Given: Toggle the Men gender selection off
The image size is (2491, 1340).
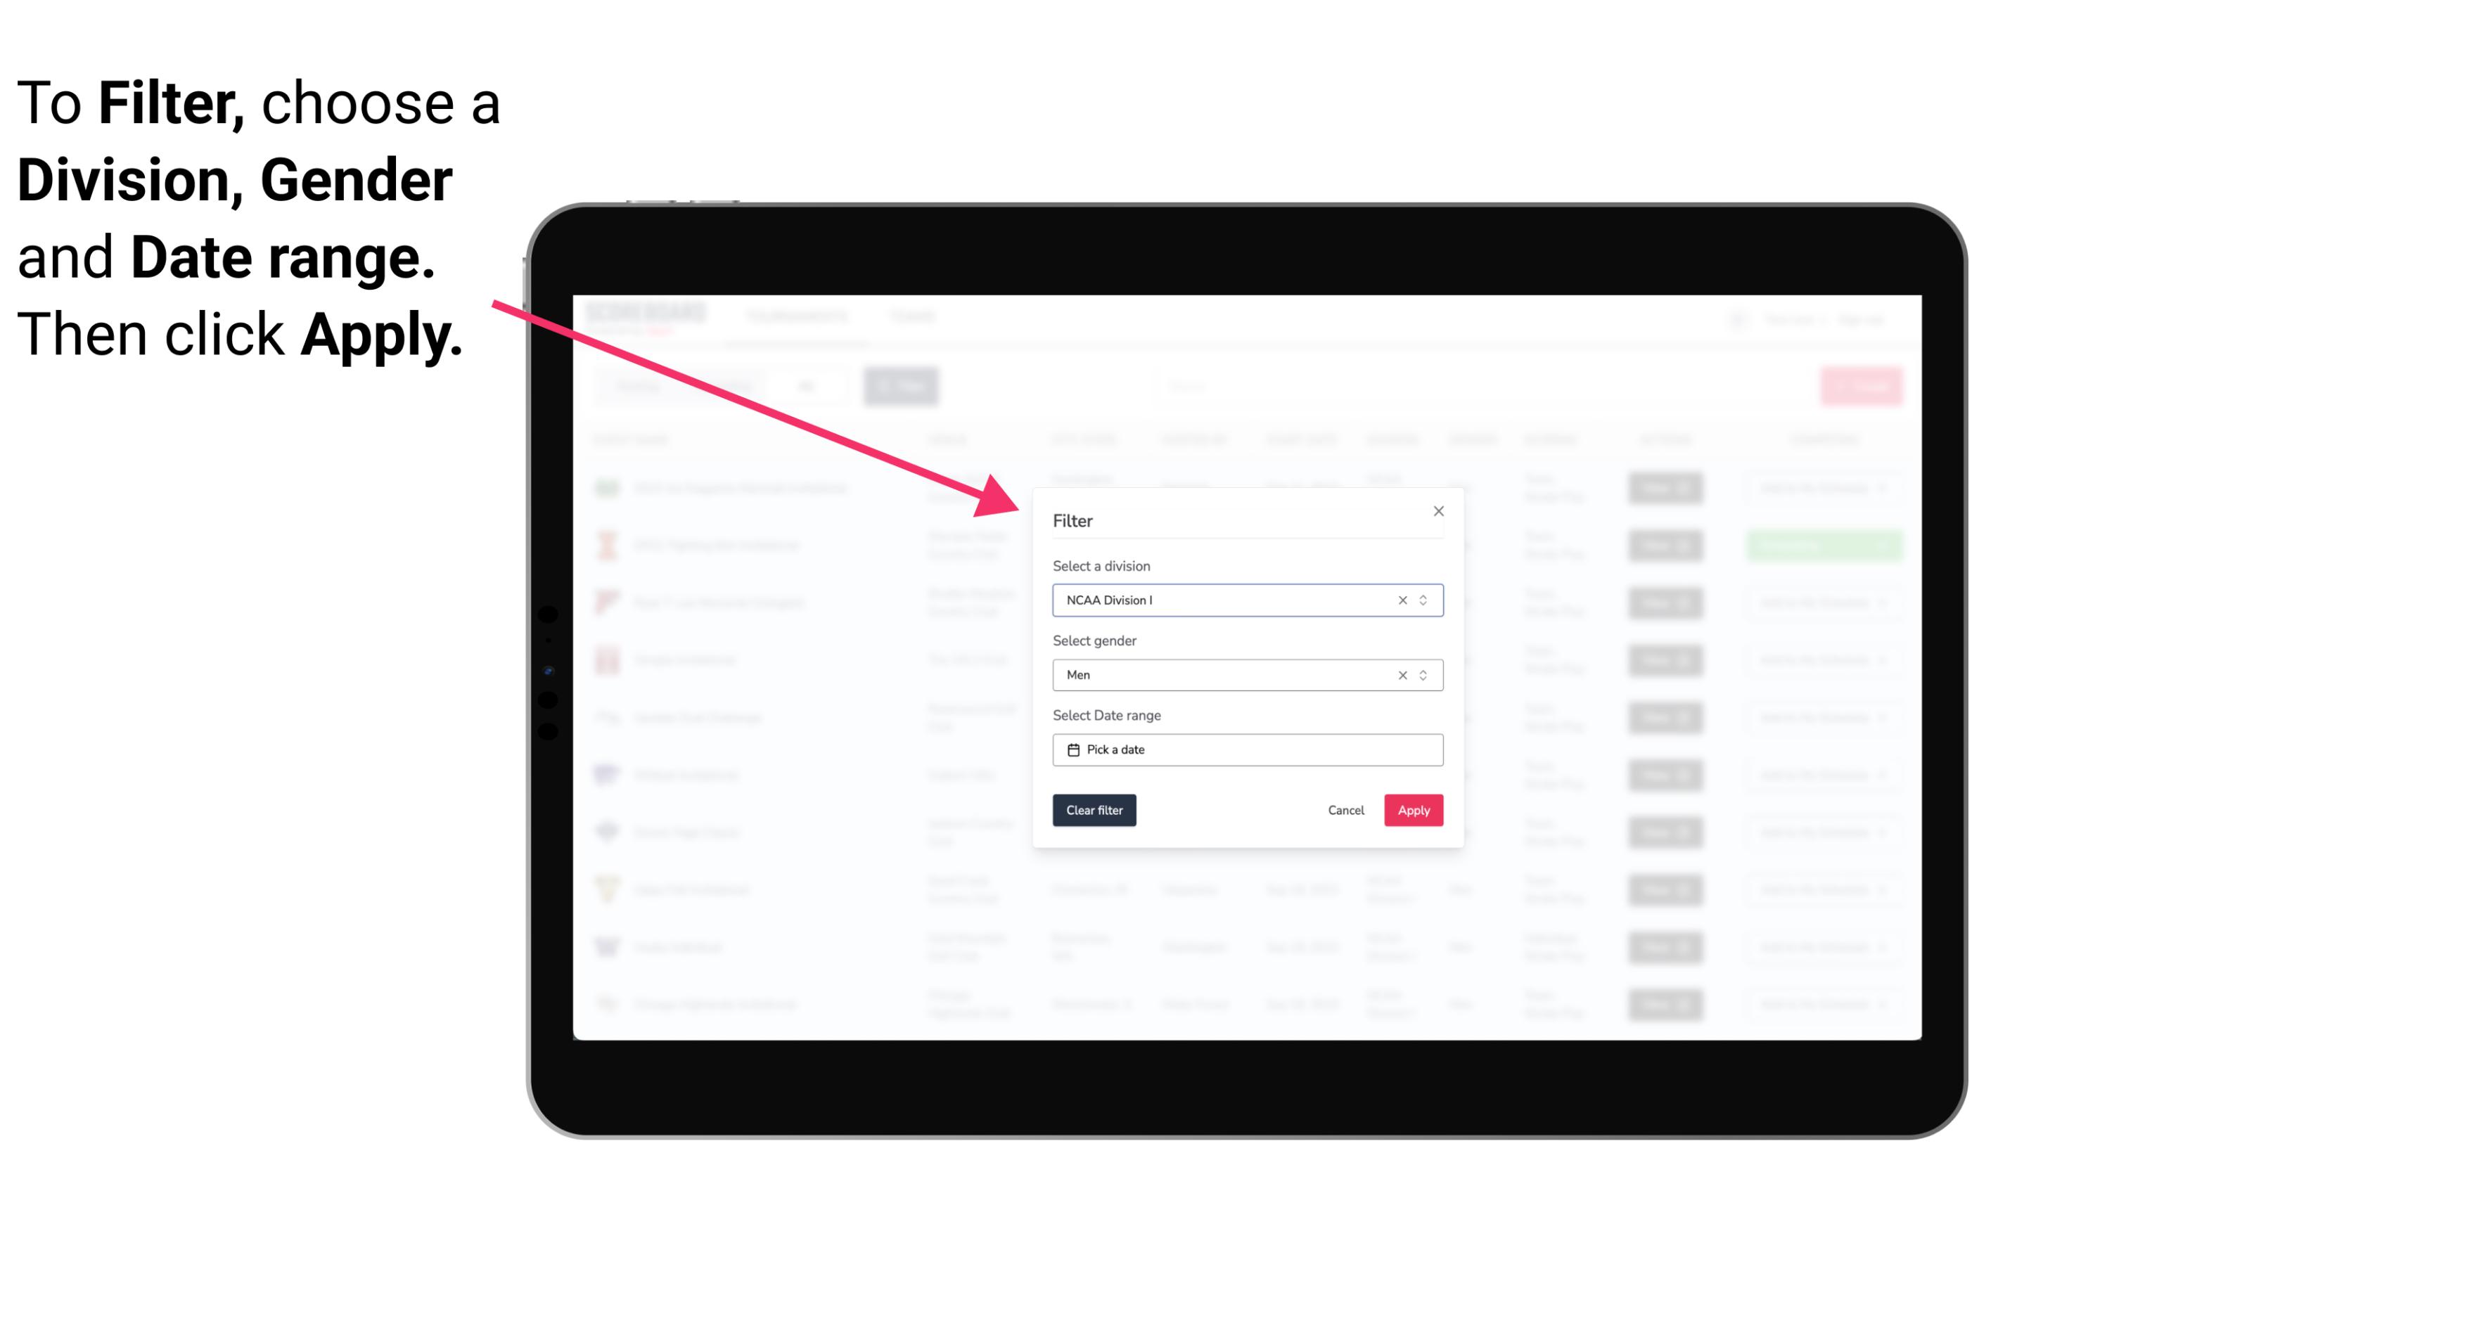Looking at the screenshot, I should (1402, 675).
